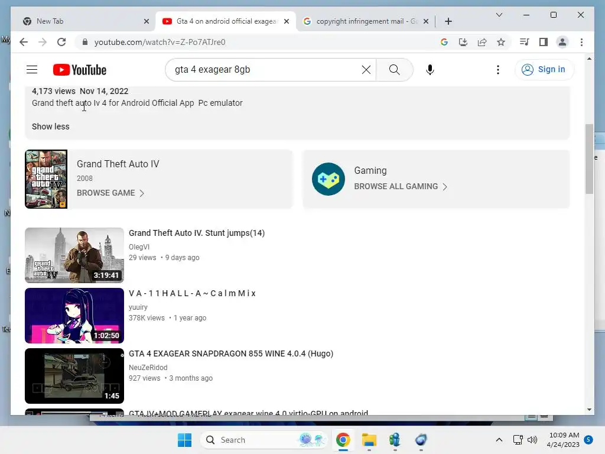Open the Chrome profile avatar
This screenshot has height=454, width=605.
tap(562, 42)
